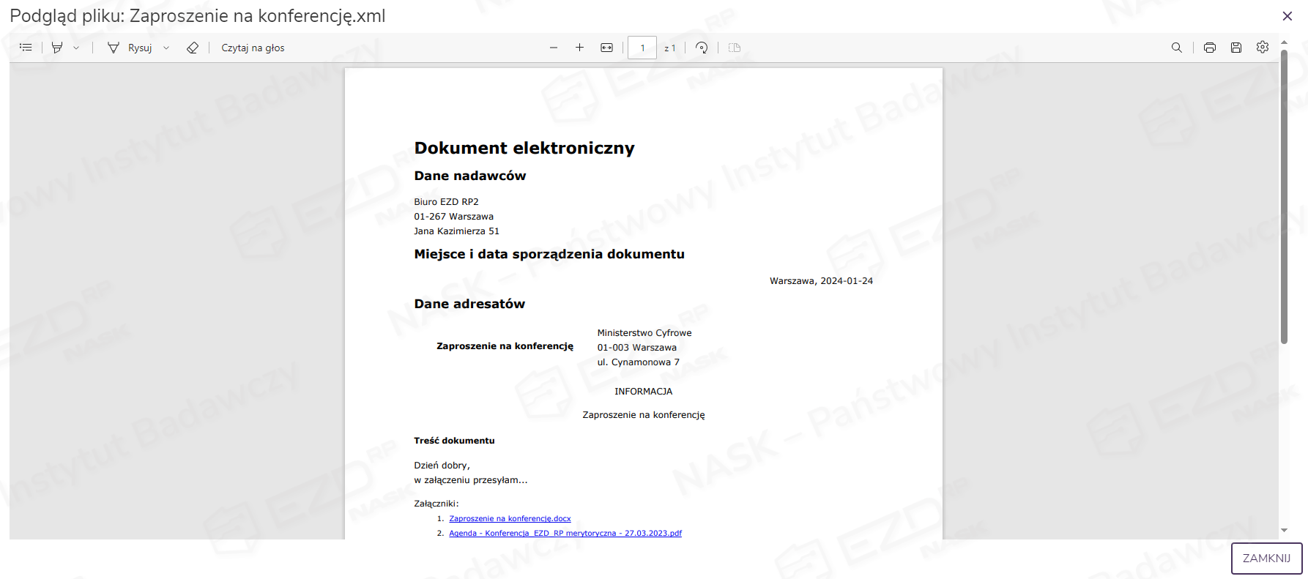
Task: Open the table of contents panel
Action: (26, 48)
